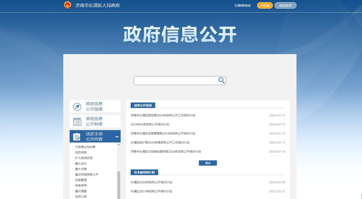
Task: Select 重点领域信息公开 in the sidebar list
Action: point(87,174)
